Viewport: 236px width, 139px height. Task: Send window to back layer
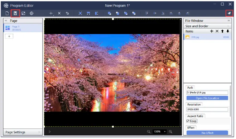[x=118, y=13]
